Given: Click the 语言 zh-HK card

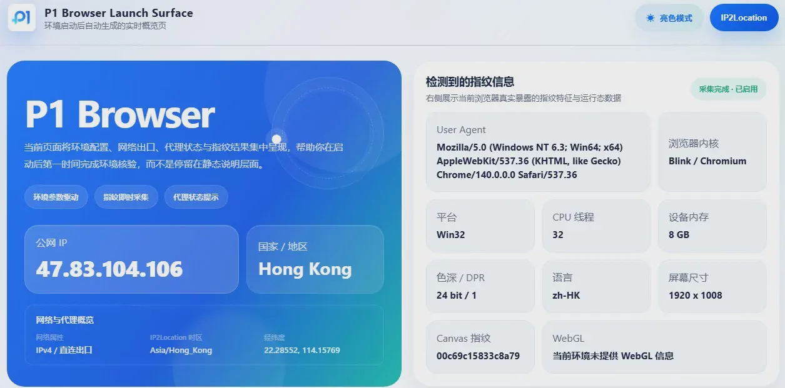Looking at the screenshot, I should 596,287.
